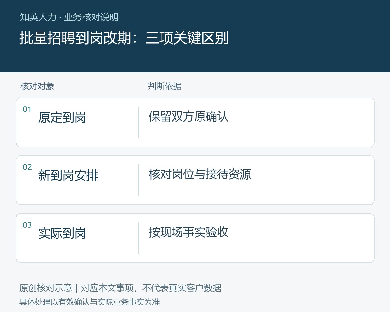390x312 pixels.
Task: Click the number 02 label
Action: coord(27,167)
